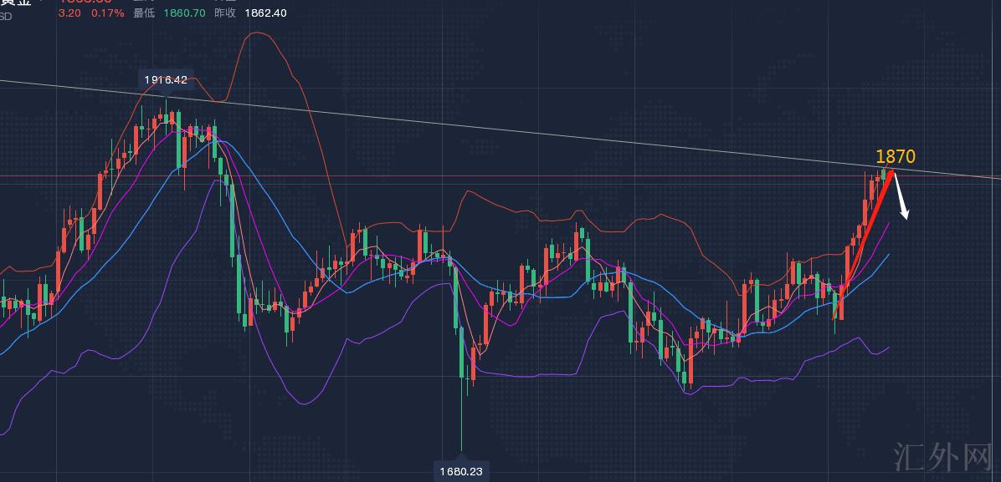This screenshot has height=482, width=1001.
Task: Click the 1680.23 low price label
Action: (x=460, y=471)
